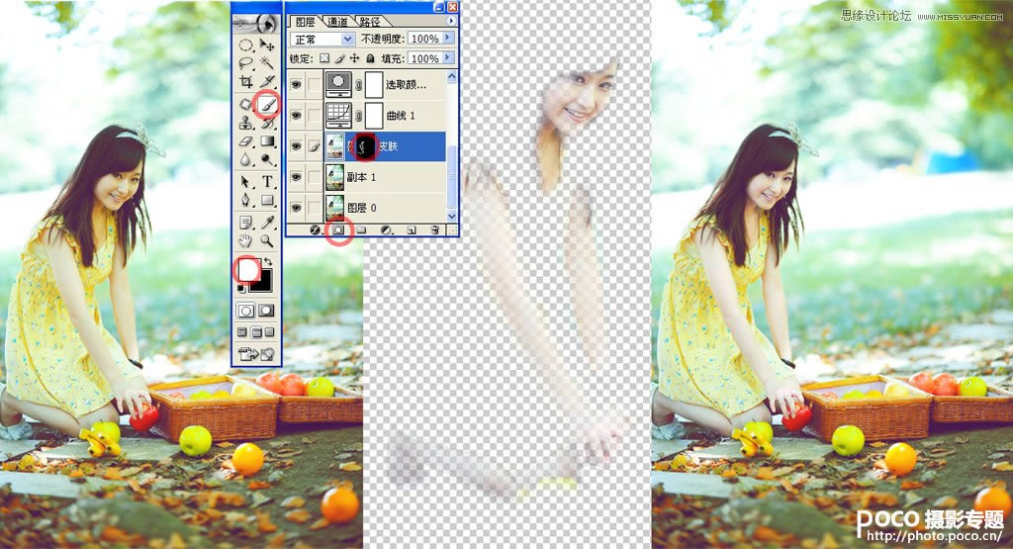The width and height of the screenshot is (1013, 549).
Task: Activate the Hand tool
Action: 246,240
